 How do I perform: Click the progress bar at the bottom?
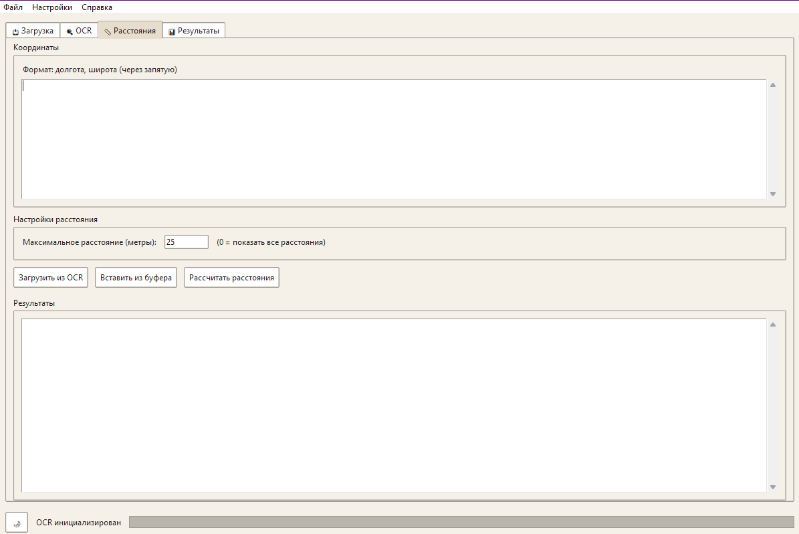[461, 522]
